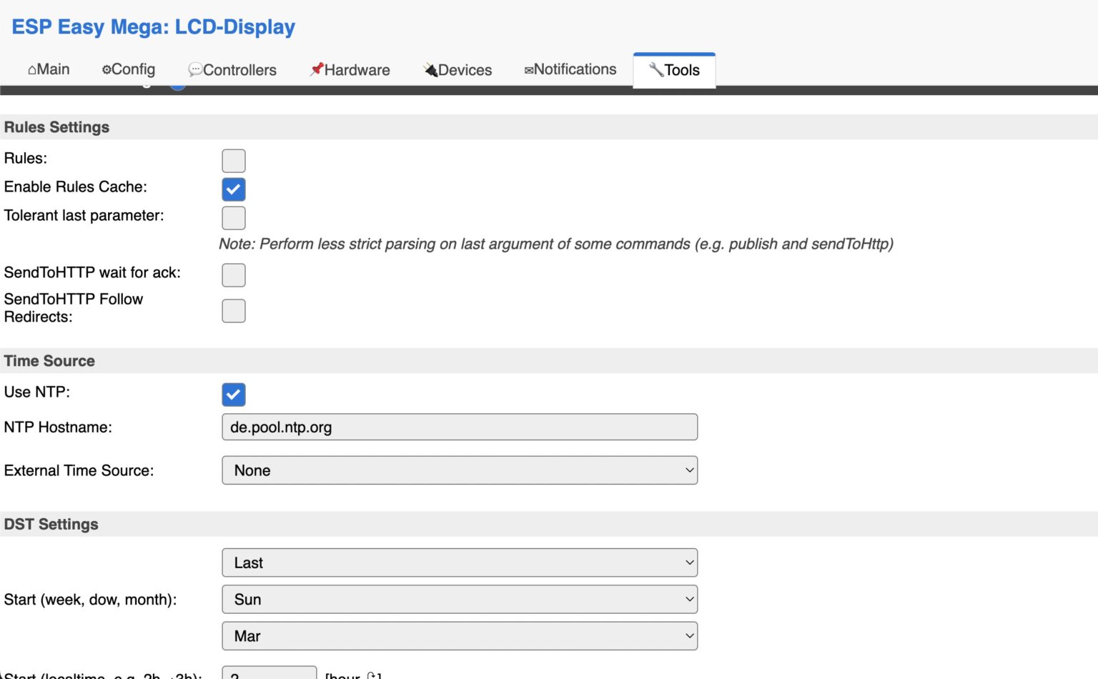Click the speech bubble icon beside Controllers
This screenshot has height=679, width=1098.
coord(195,69)
